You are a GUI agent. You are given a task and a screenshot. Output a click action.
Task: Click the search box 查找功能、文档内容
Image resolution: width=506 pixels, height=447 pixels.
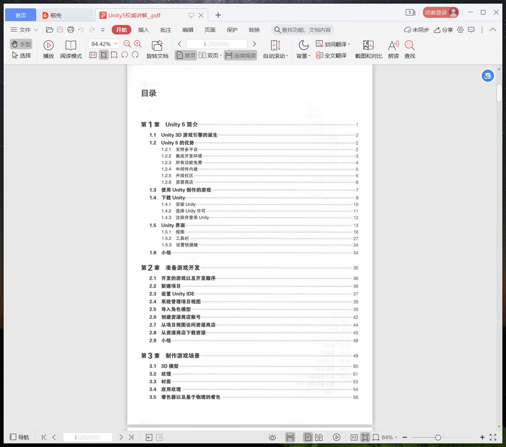[x=303, y=30]
